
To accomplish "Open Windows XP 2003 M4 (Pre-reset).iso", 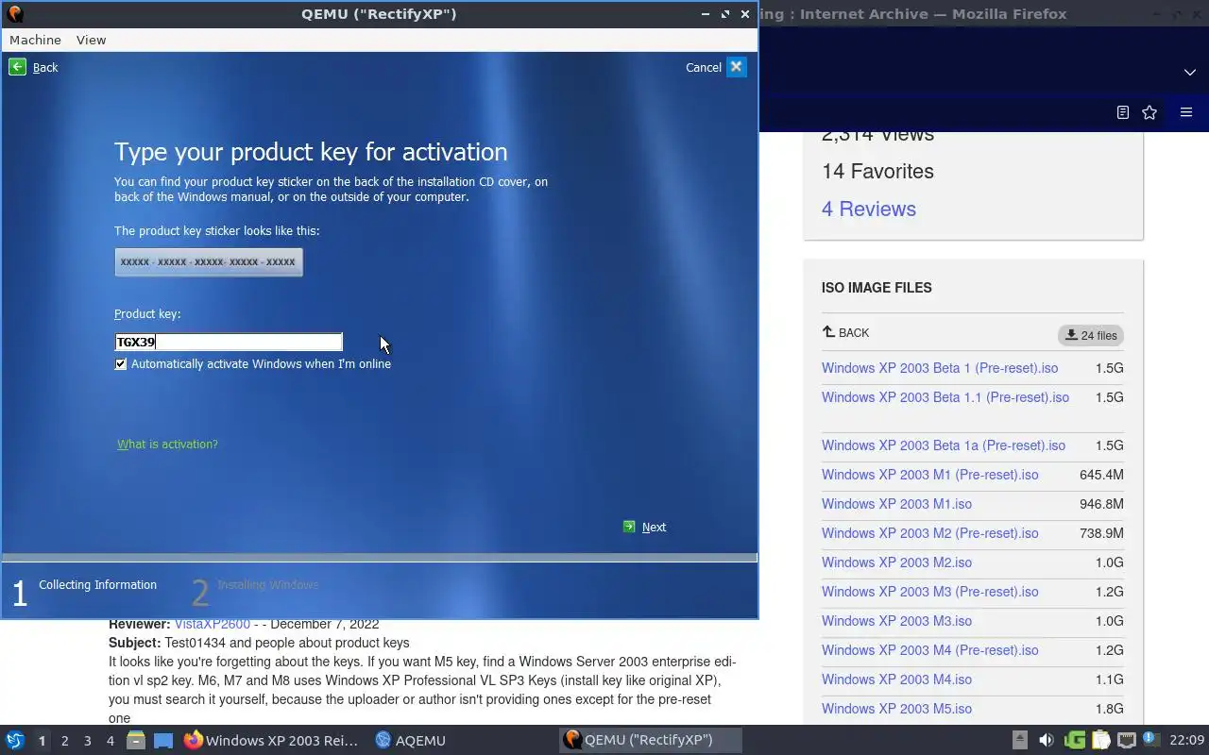I will click(930, 650).
